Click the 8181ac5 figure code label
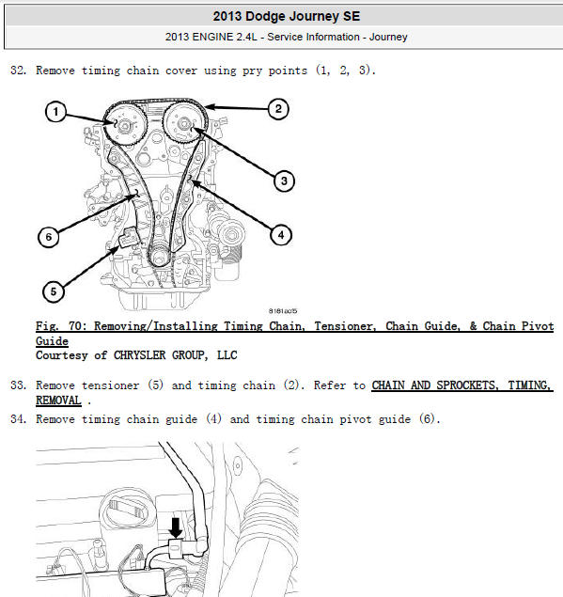This screenshot has height=597, width=563. (x=283, y=311)
